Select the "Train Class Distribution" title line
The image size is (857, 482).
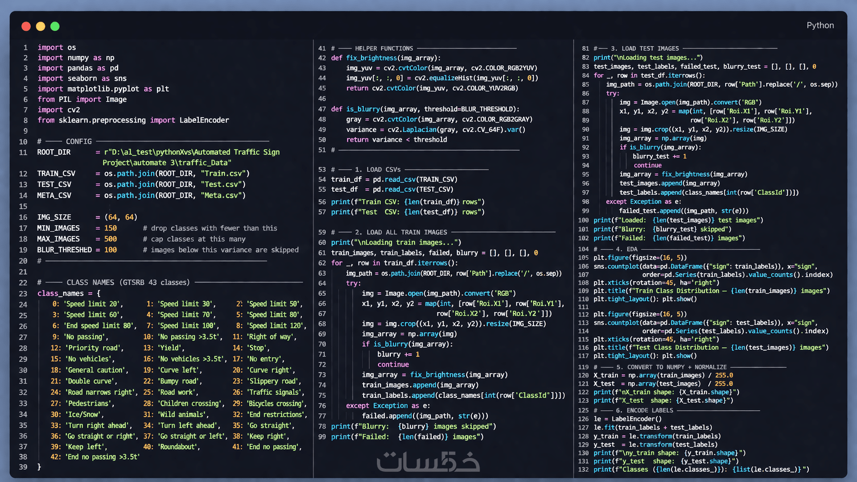coord(711,291)
